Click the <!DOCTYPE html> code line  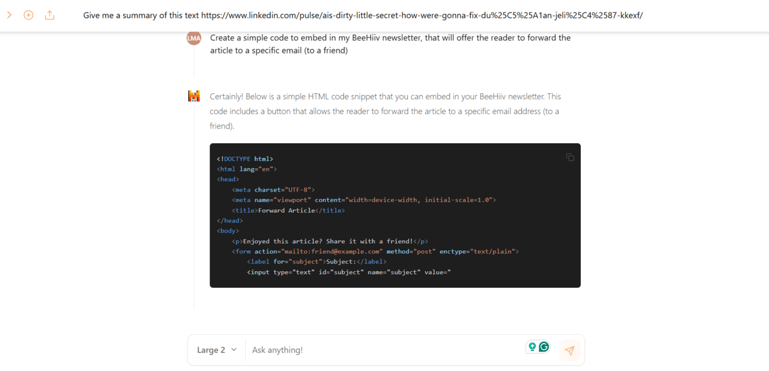pyautogui.click(x=245, y=159)
